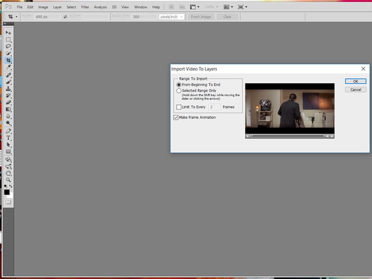Image resolution: width=372 pixels, height=279 pixels.
Task: Select the Eyedropper tool
Action: tap(8, 67)
